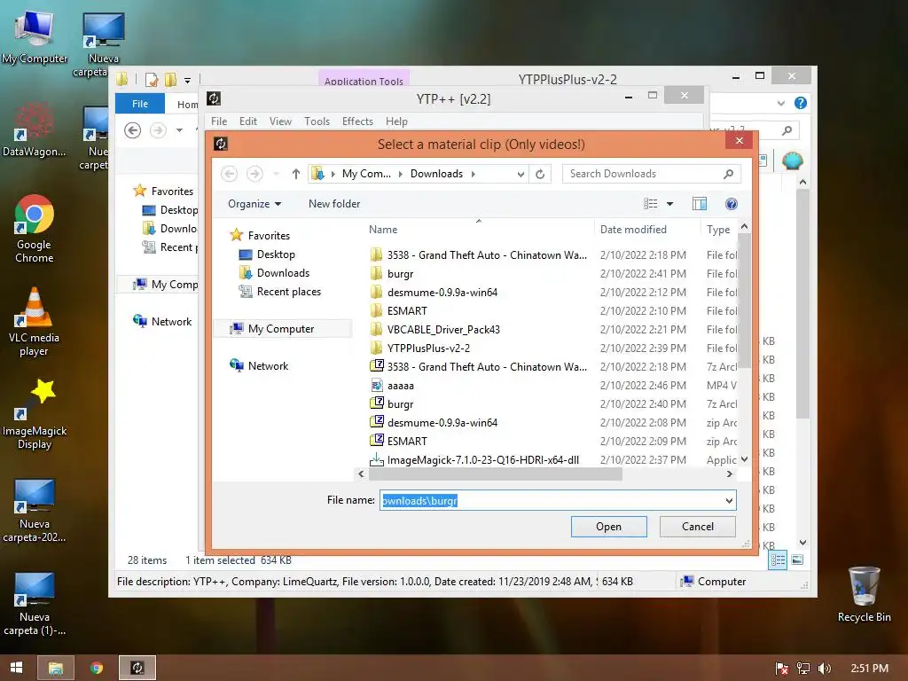Open the YTPPlusPlus-v2-2 folder in list
Image resolution: width=908 pixels, height=681 pixels.
click(x=428, y=348)
